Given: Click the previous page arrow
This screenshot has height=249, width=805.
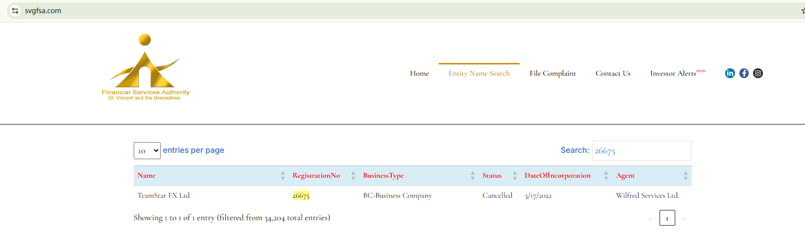Looking at the screenshot, I should coord(650,218).
